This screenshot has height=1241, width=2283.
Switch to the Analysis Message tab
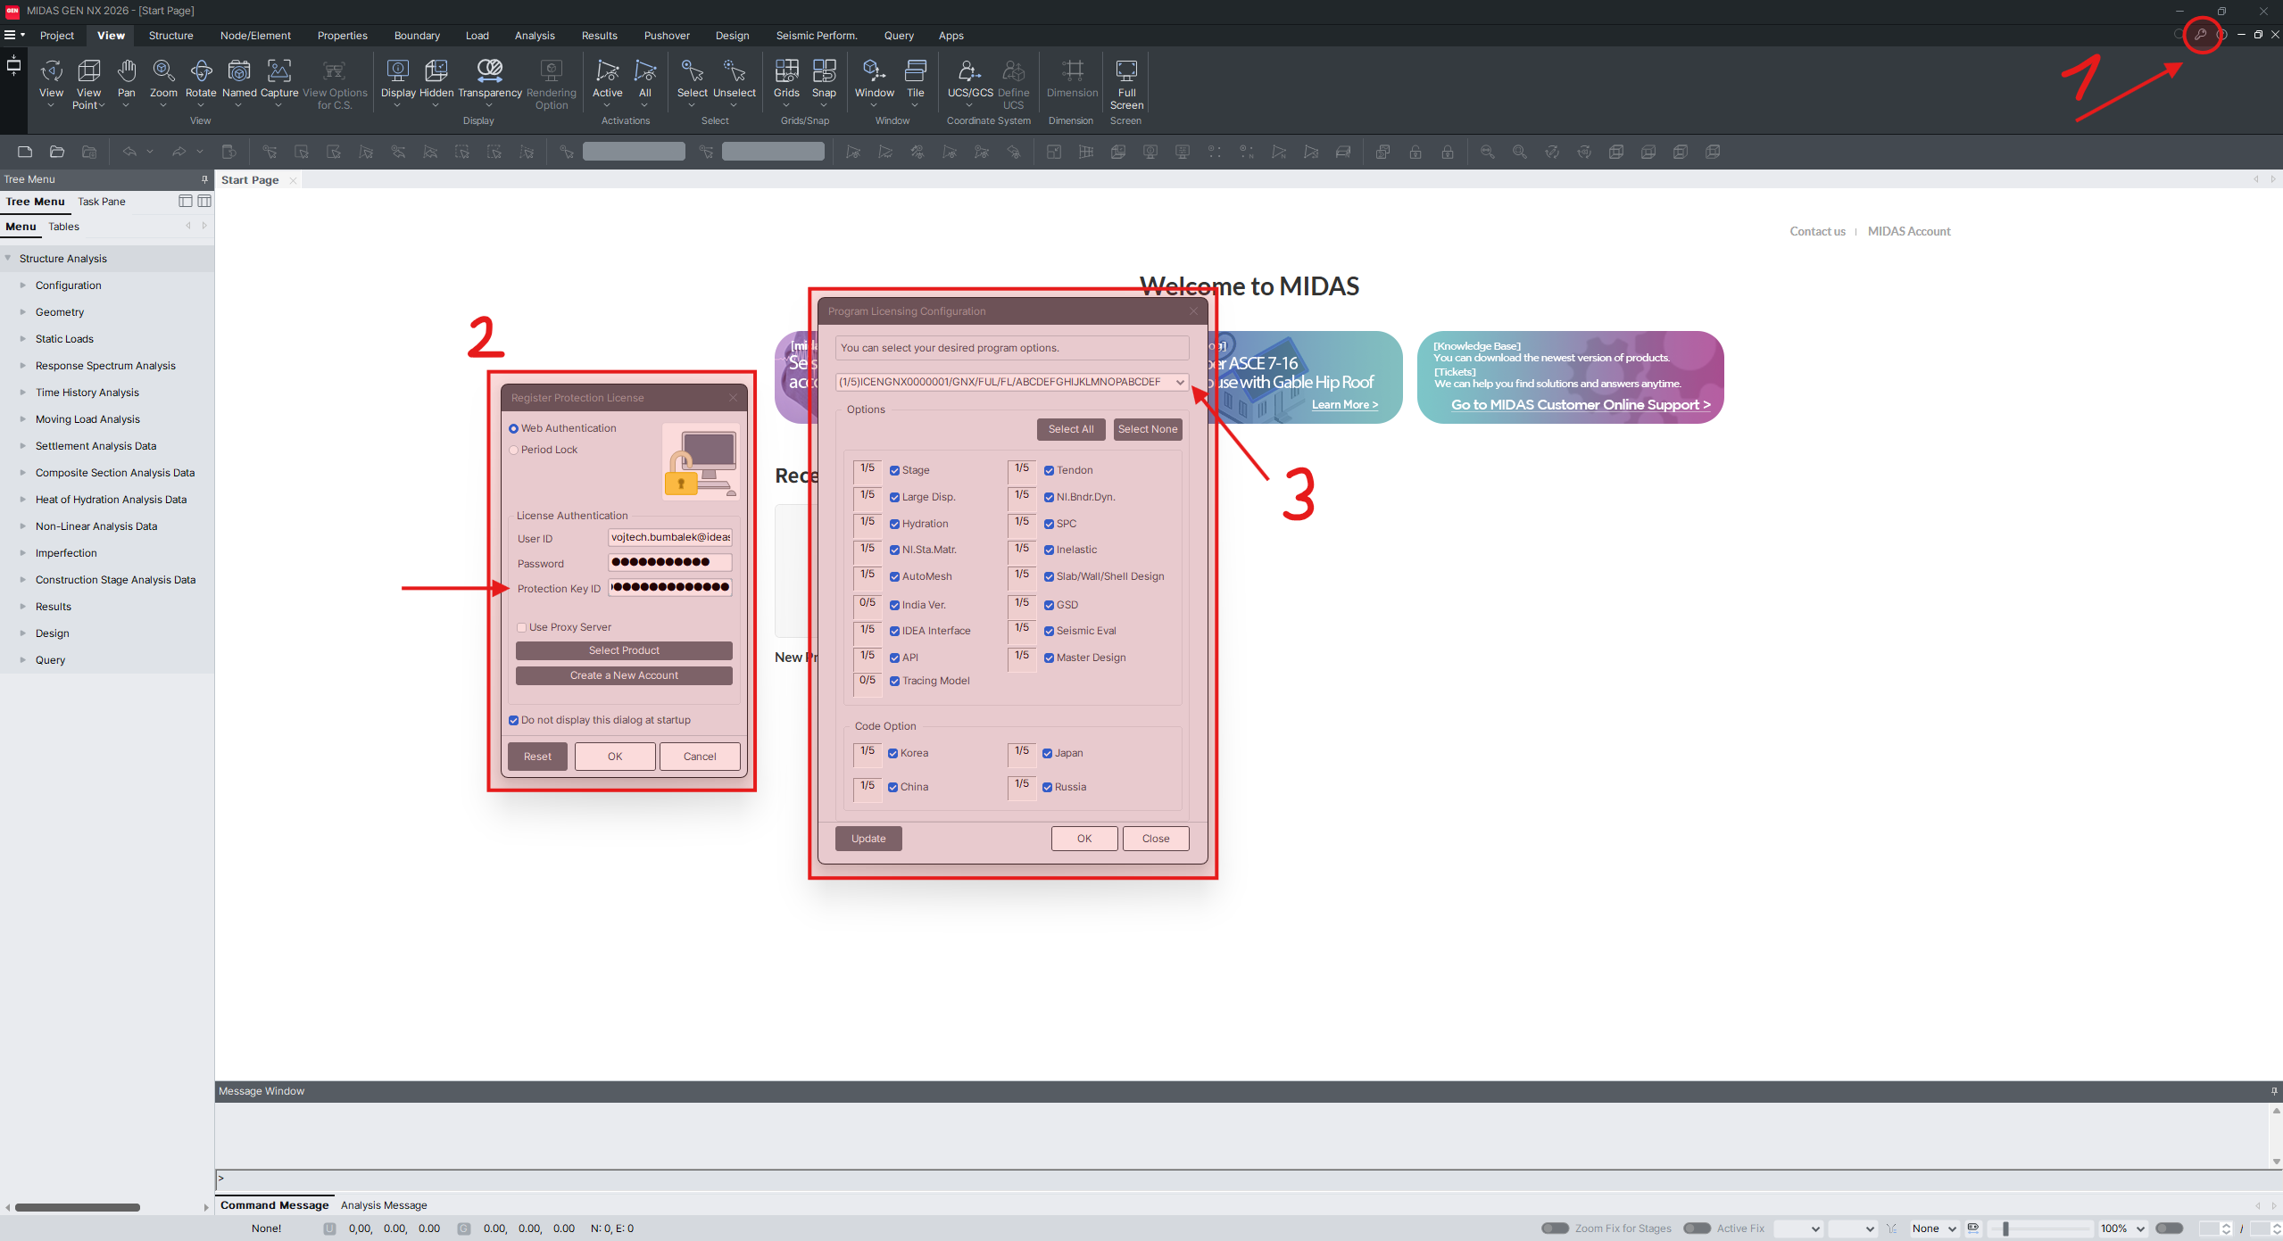[384, 1205]
